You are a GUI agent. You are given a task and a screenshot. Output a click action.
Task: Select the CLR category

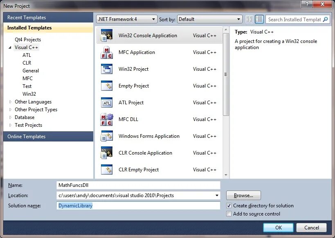click(x=27, y=63)
